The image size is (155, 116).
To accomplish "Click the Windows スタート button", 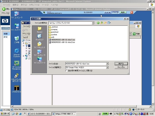I will [5, 113].
